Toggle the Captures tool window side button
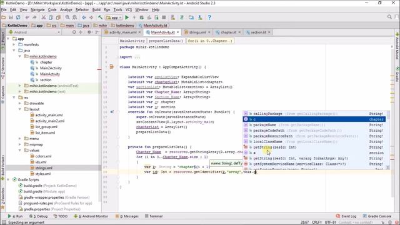Image resolution: width=400 pixels, height=225 pixels. pos(2,94)
